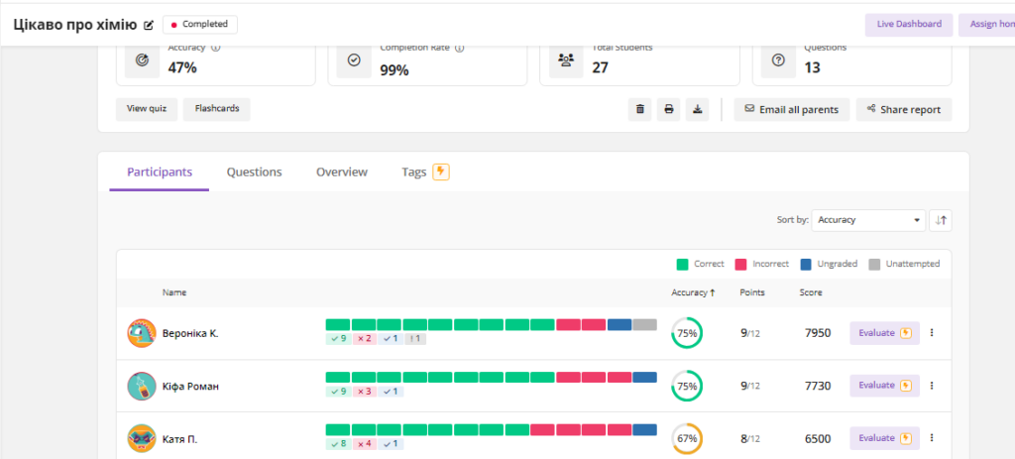Open three-dot menu for Вероніка К.
The image size is (1015, 459).
tap(931, 333)
